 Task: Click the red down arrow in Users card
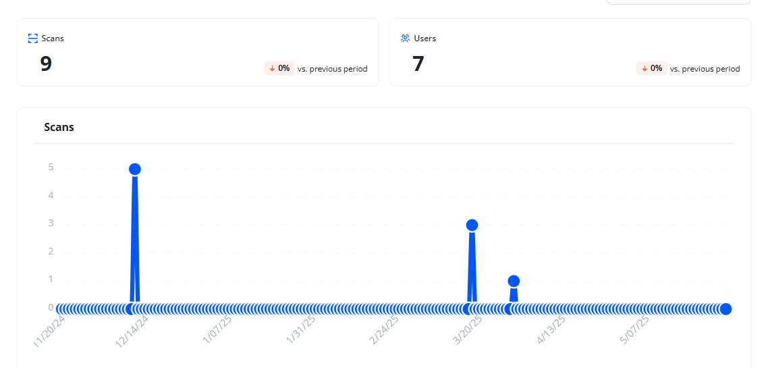645,68
